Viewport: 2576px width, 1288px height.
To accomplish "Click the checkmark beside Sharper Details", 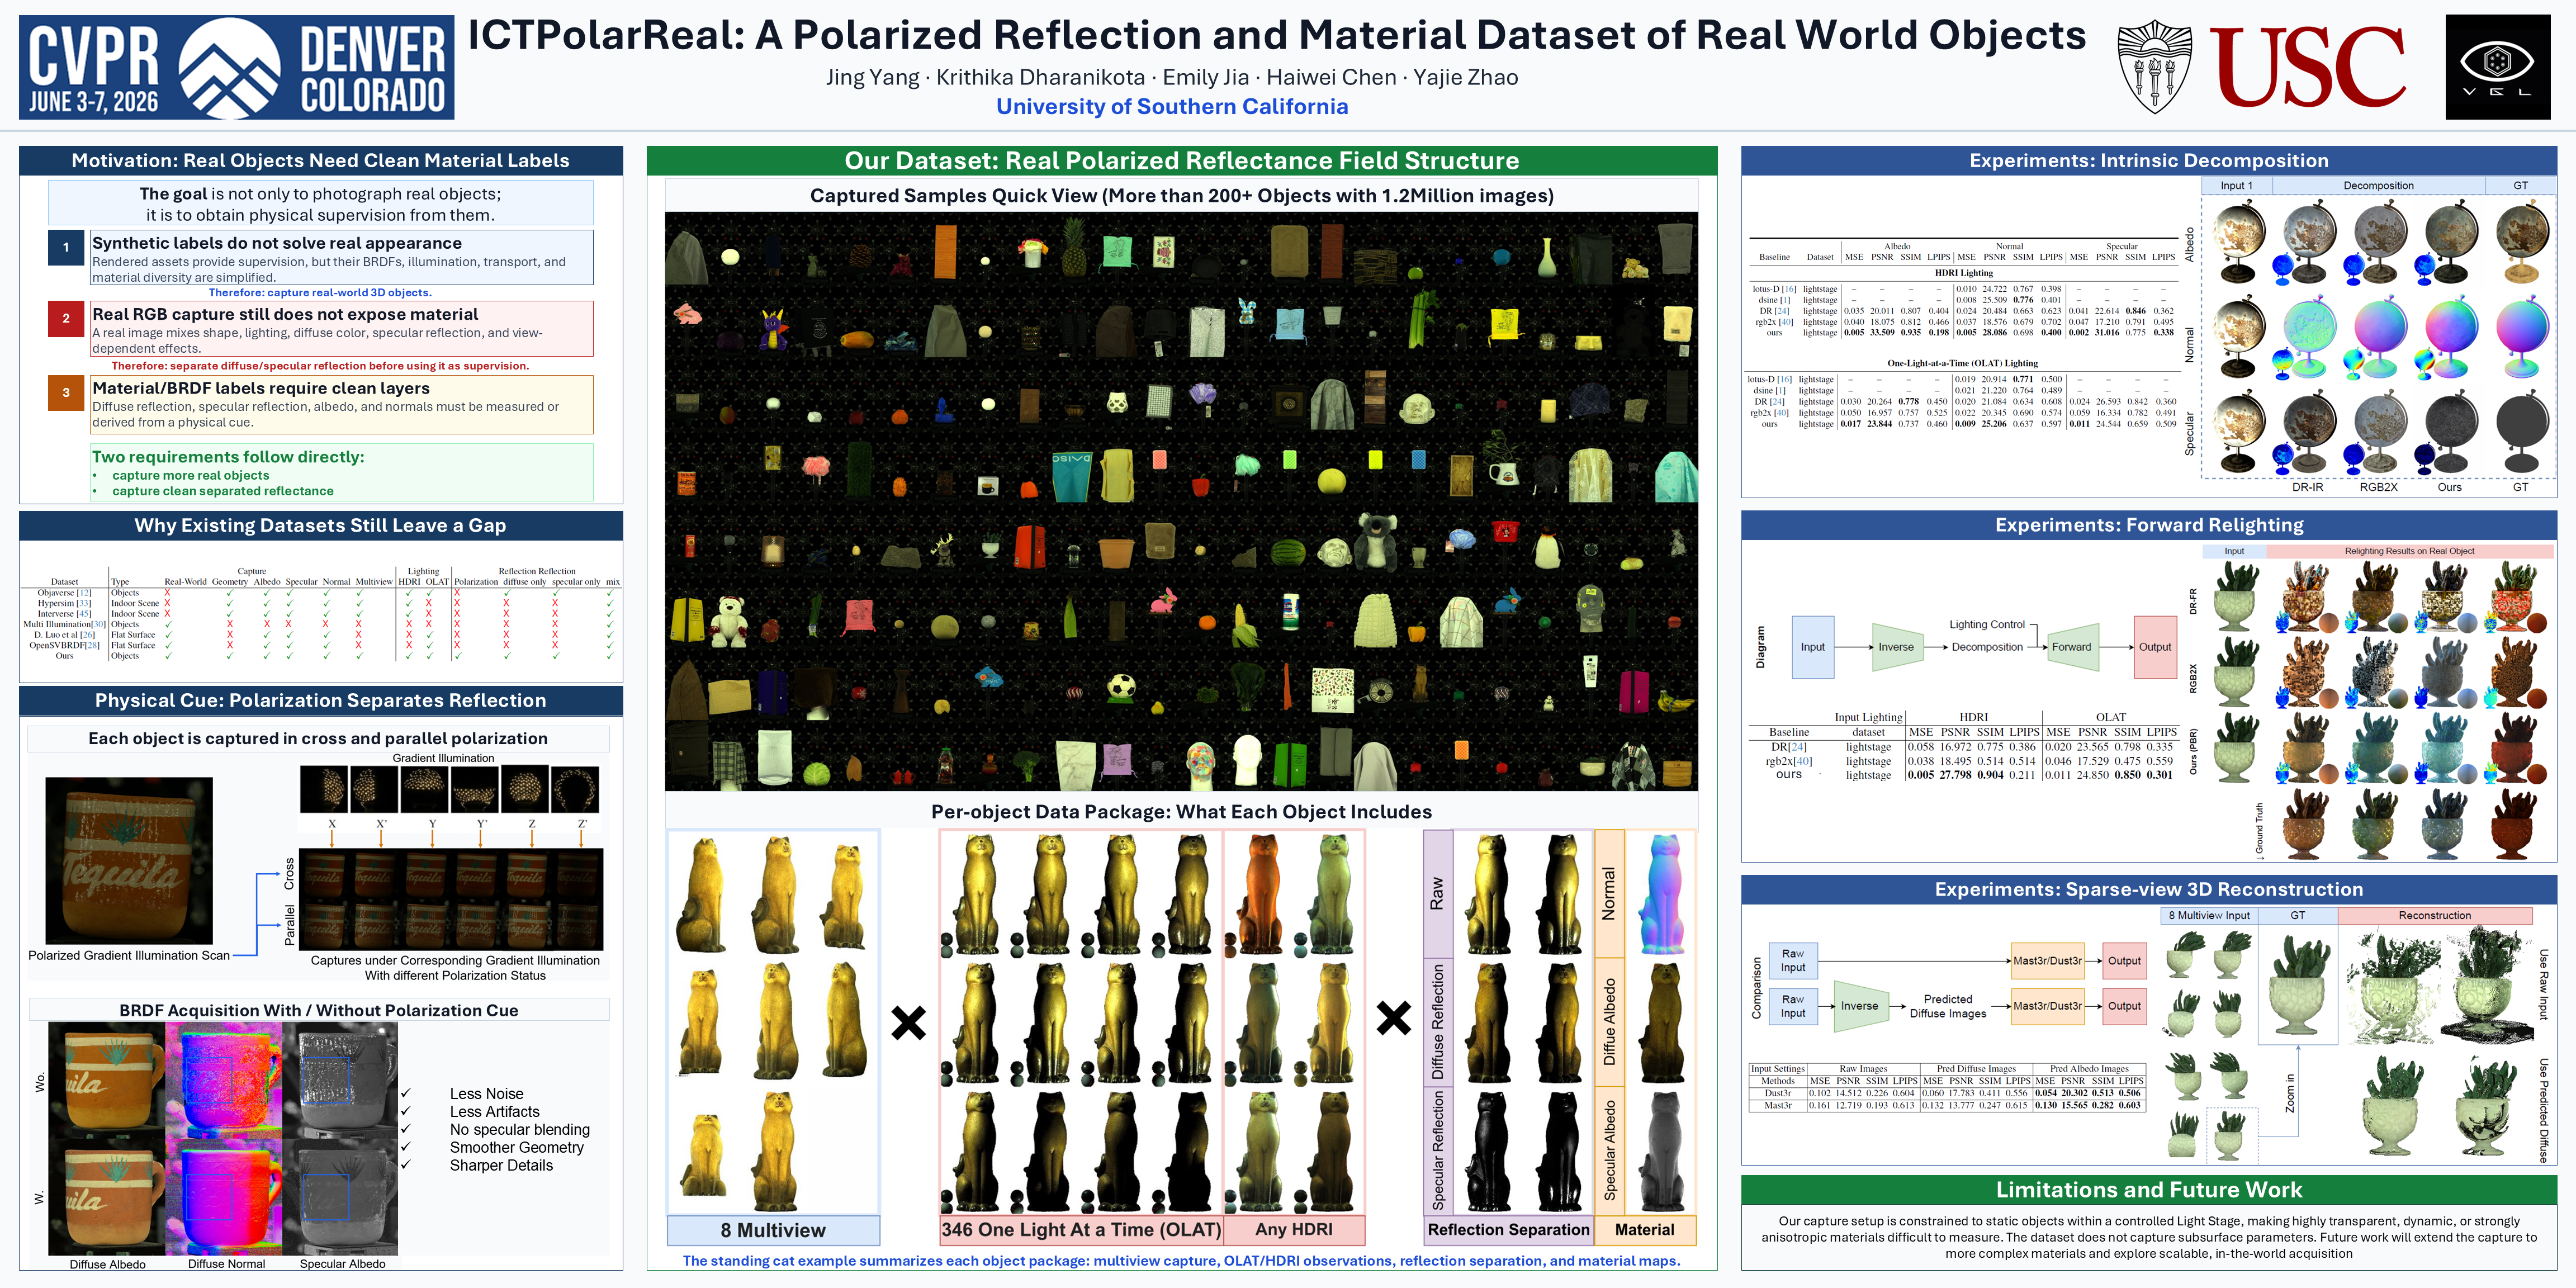I will click(x=406, y=1165).
